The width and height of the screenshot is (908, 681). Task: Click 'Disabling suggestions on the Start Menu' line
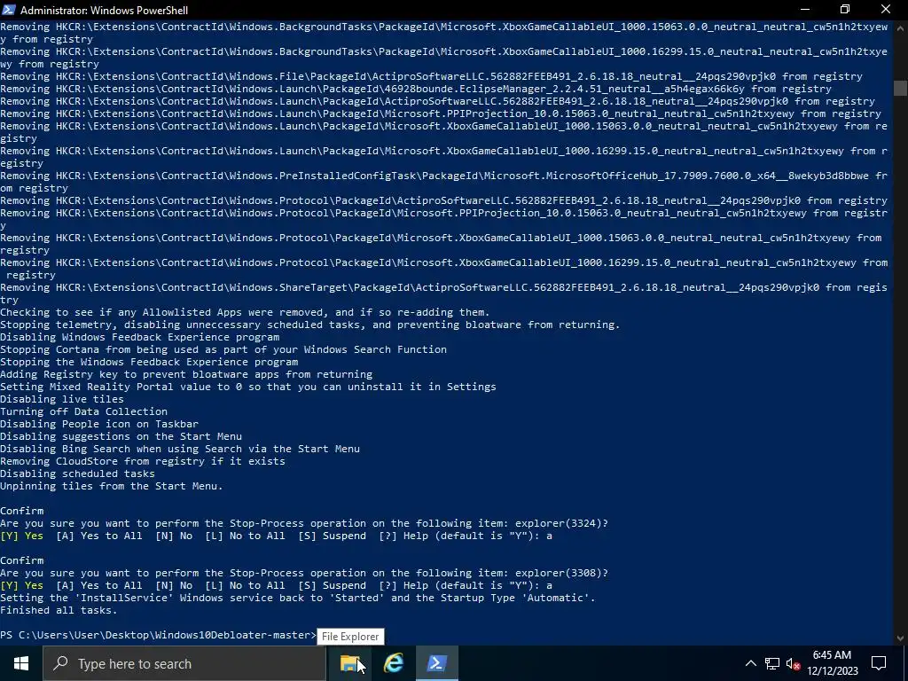tap(121, 436)
